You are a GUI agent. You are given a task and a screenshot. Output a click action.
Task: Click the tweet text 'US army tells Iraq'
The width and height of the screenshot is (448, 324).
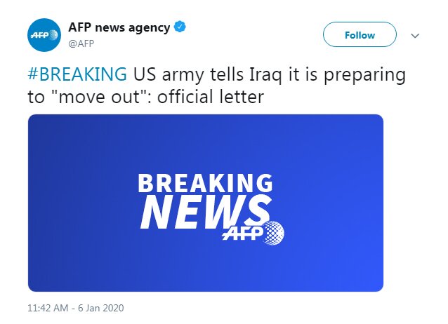207,74
